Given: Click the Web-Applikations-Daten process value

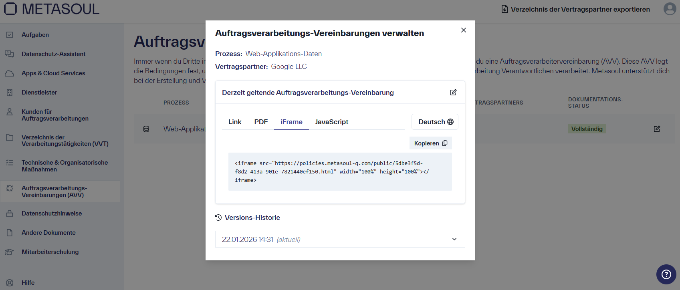Looking at the screenshot, I should 284,54.
